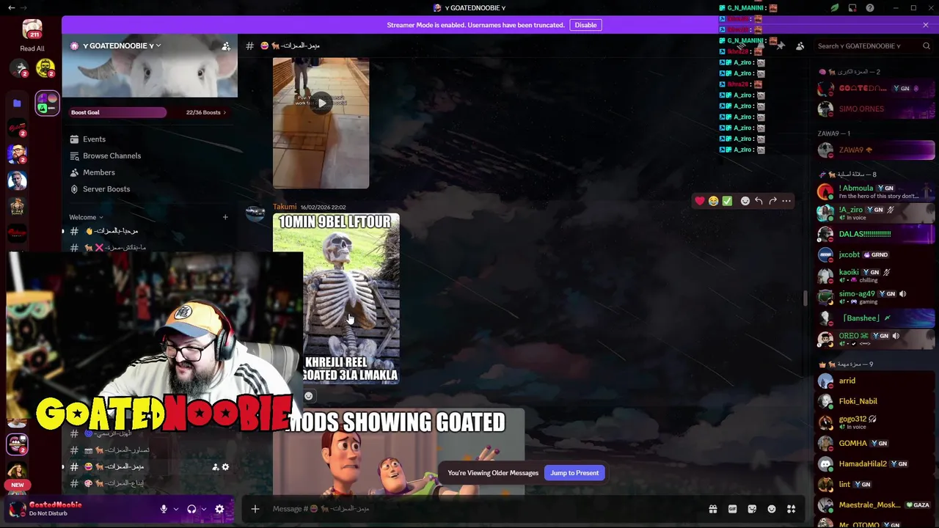Toggle headphones deafen
The image size is (939, 528).
click(x=191, y=509)
